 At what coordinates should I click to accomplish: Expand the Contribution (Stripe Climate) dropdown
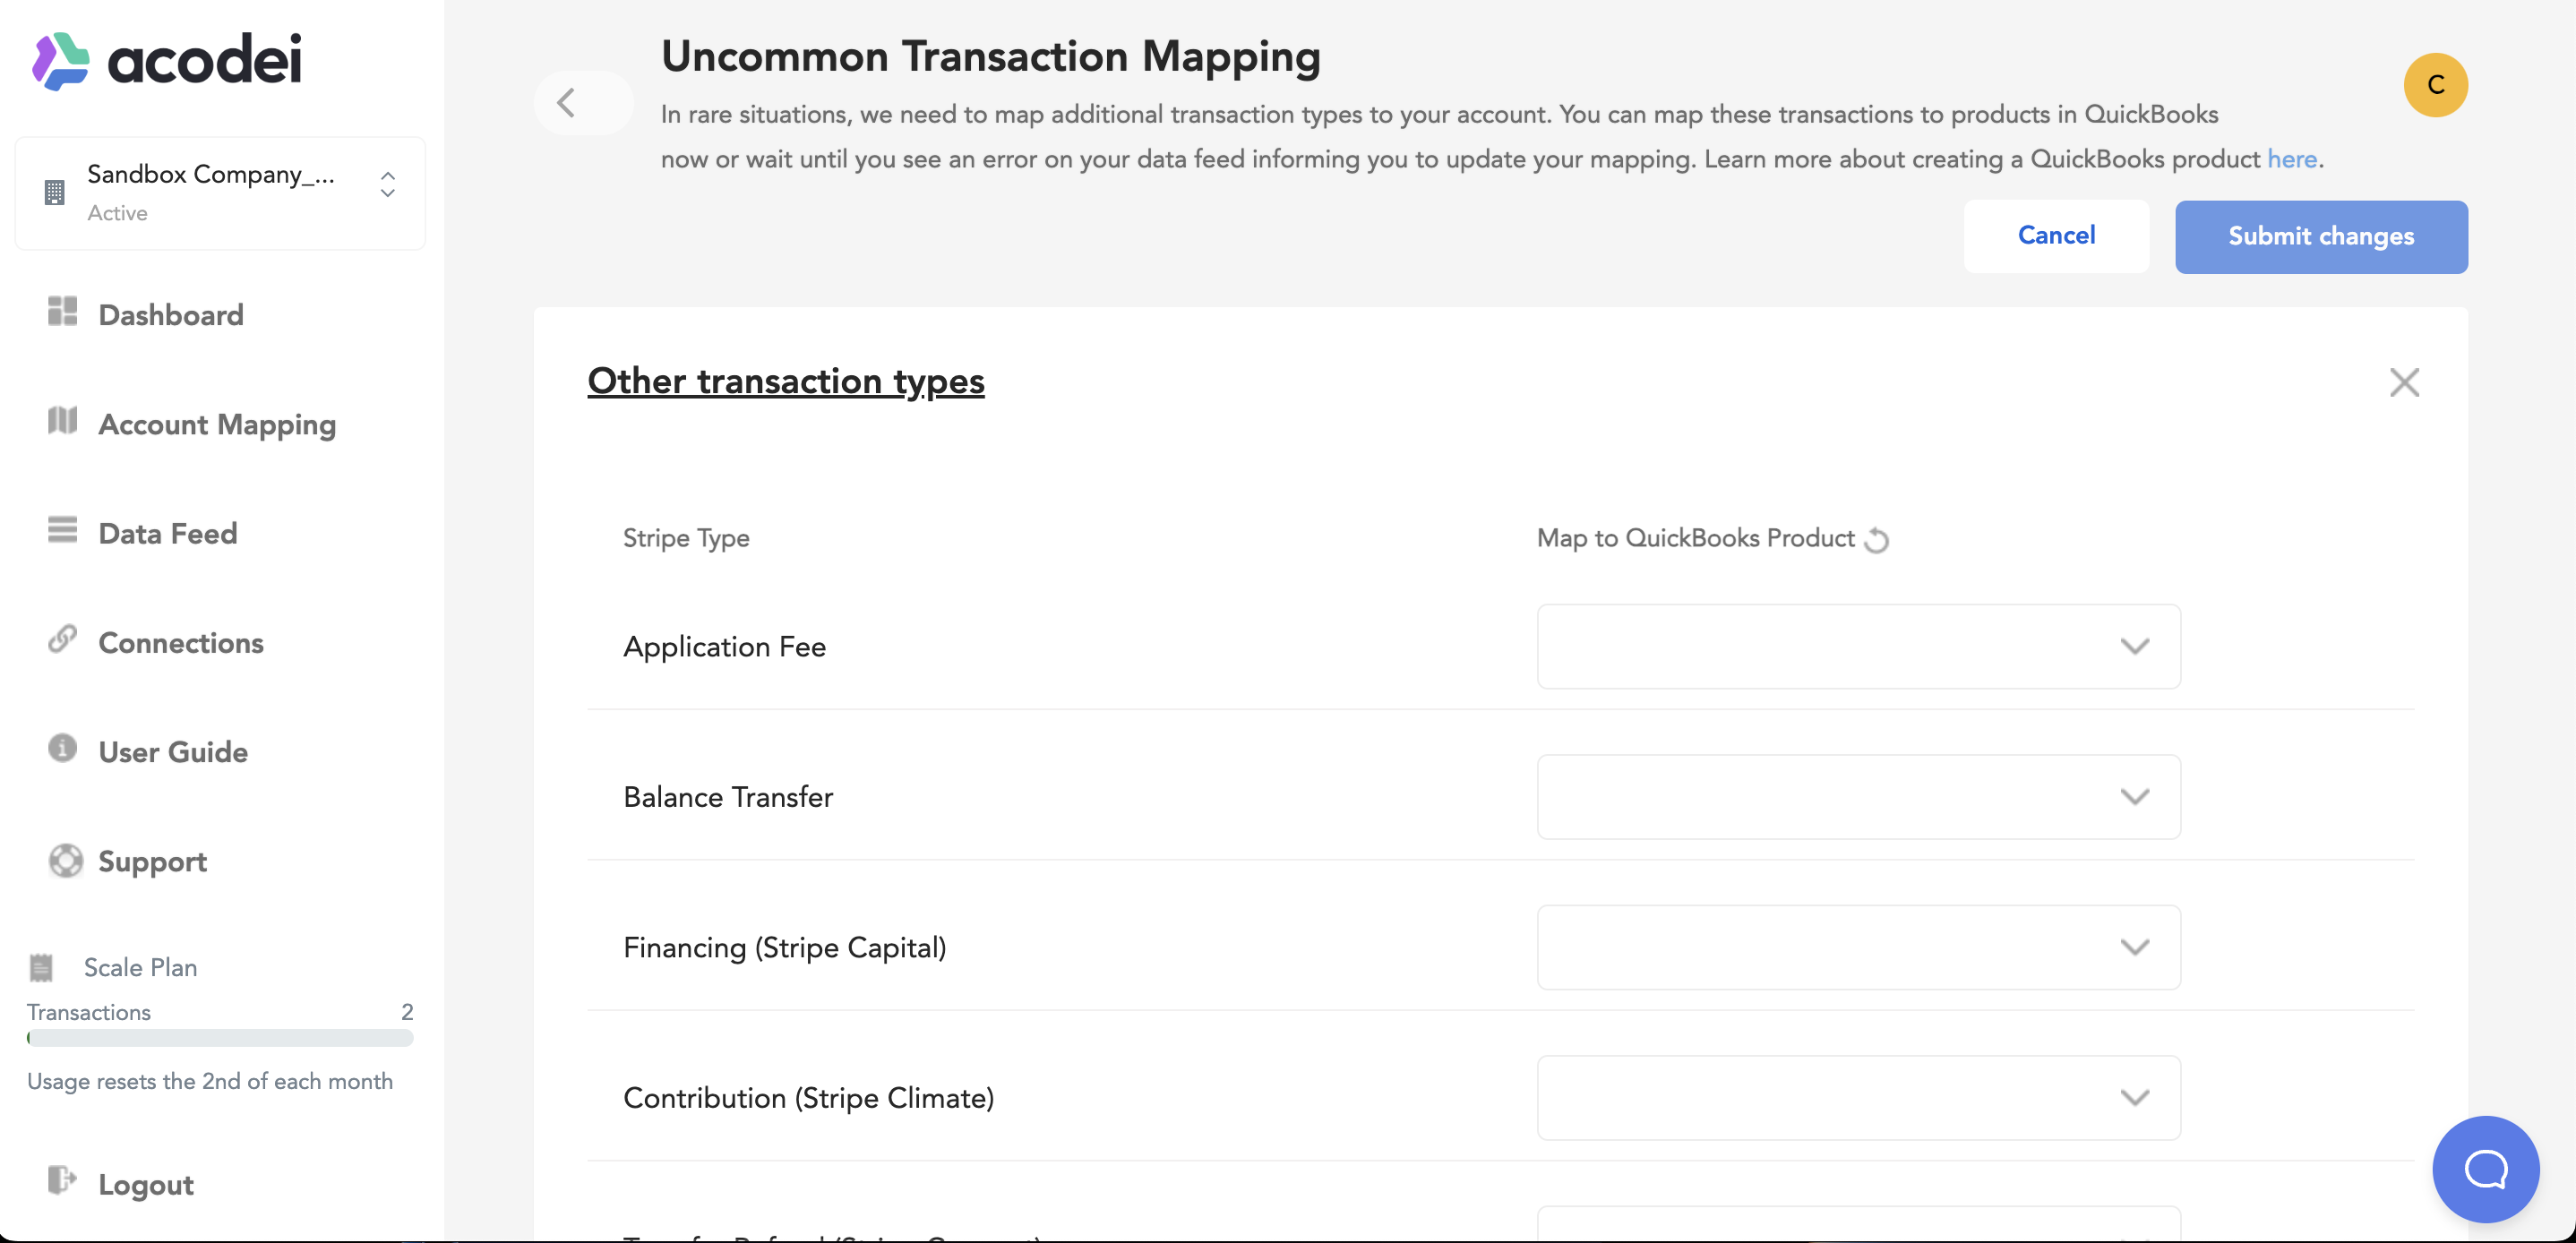[x=1858, y=1097]
